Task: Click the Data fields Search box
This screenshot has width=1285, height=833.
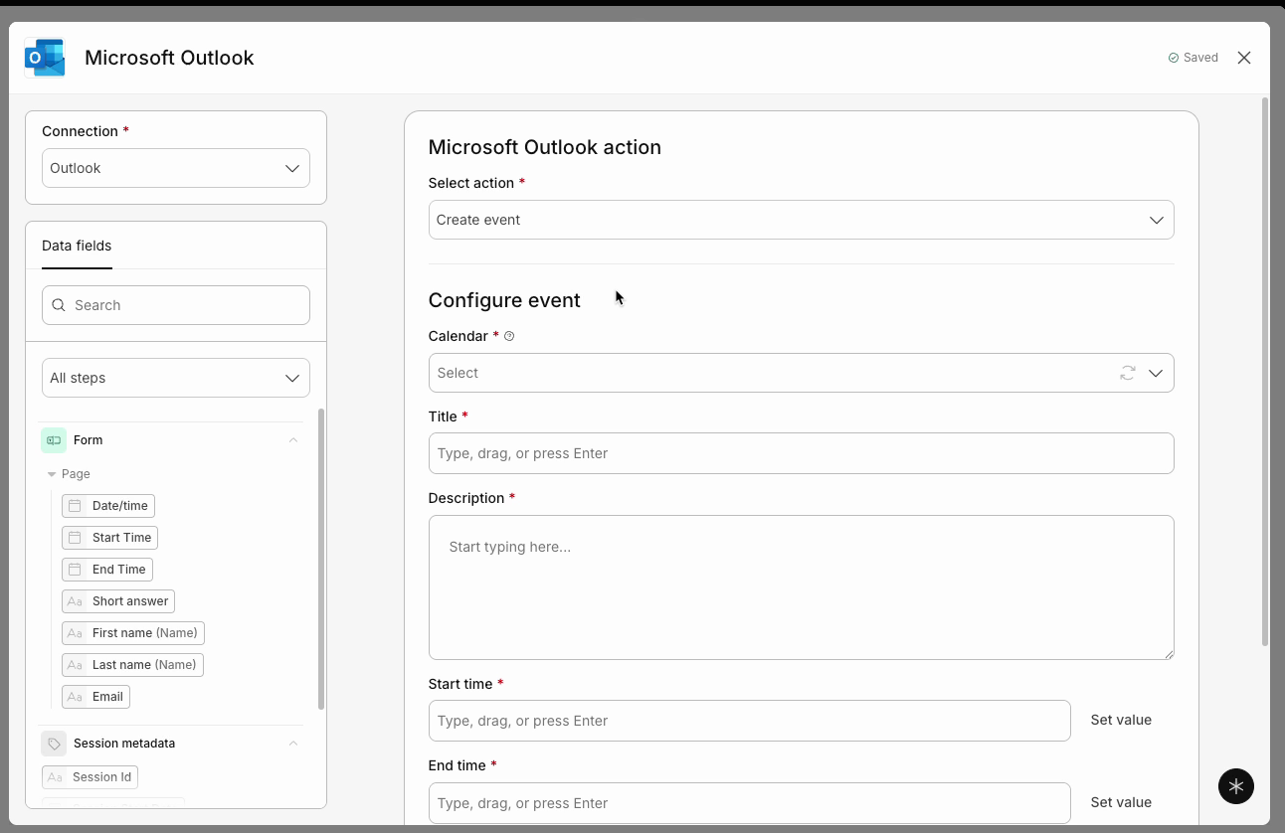Action: pyautogui.click(x=176, y=305)
